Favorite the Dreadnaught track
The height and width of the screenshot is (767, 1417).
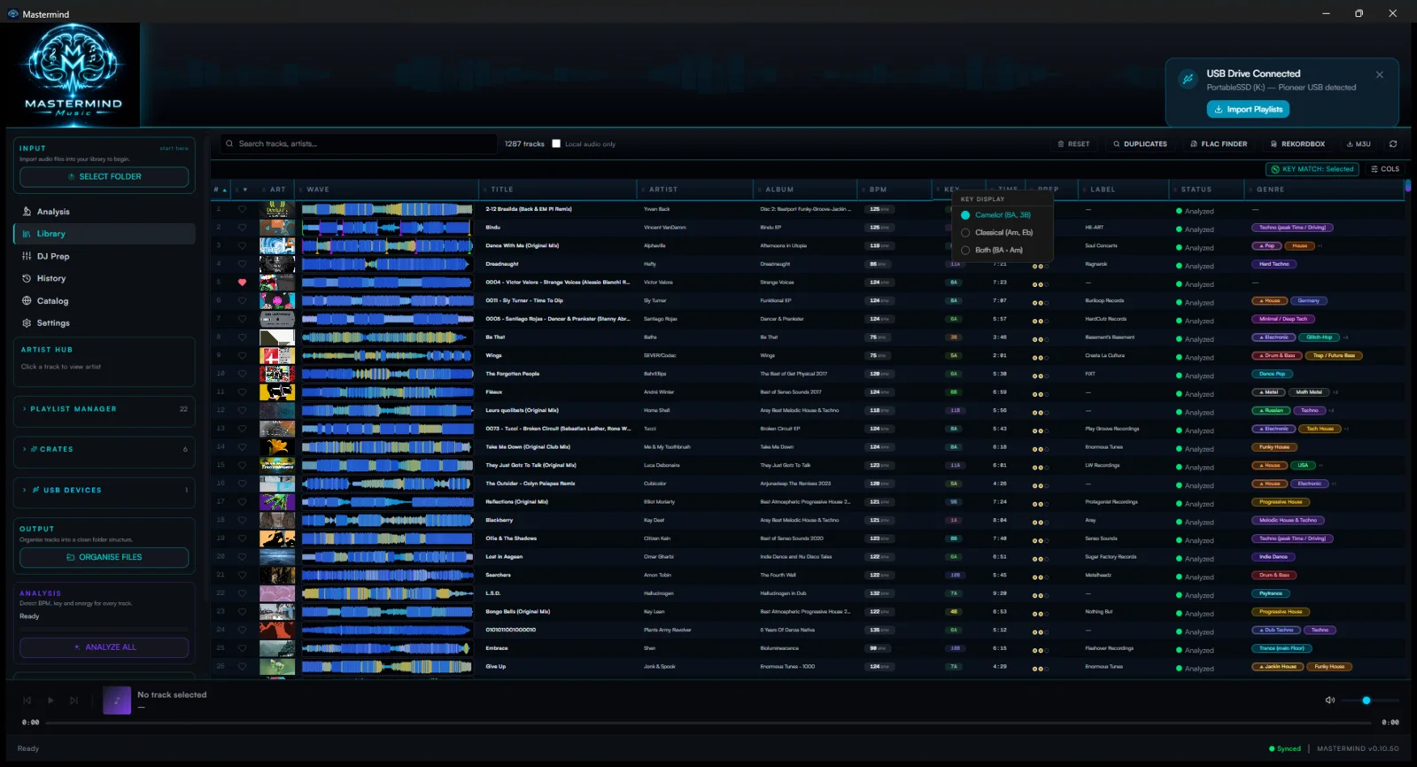click(x=242, y=264)
